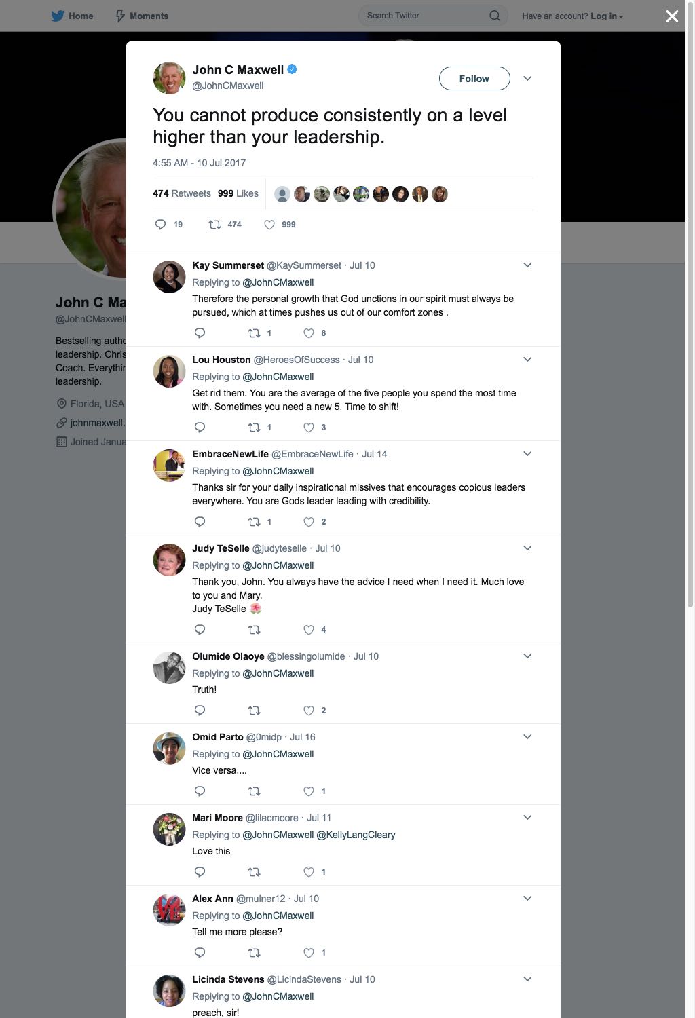Expand options chevron on Kay Summerset's reply
The image size is (695, 1018).
(527, 265)
